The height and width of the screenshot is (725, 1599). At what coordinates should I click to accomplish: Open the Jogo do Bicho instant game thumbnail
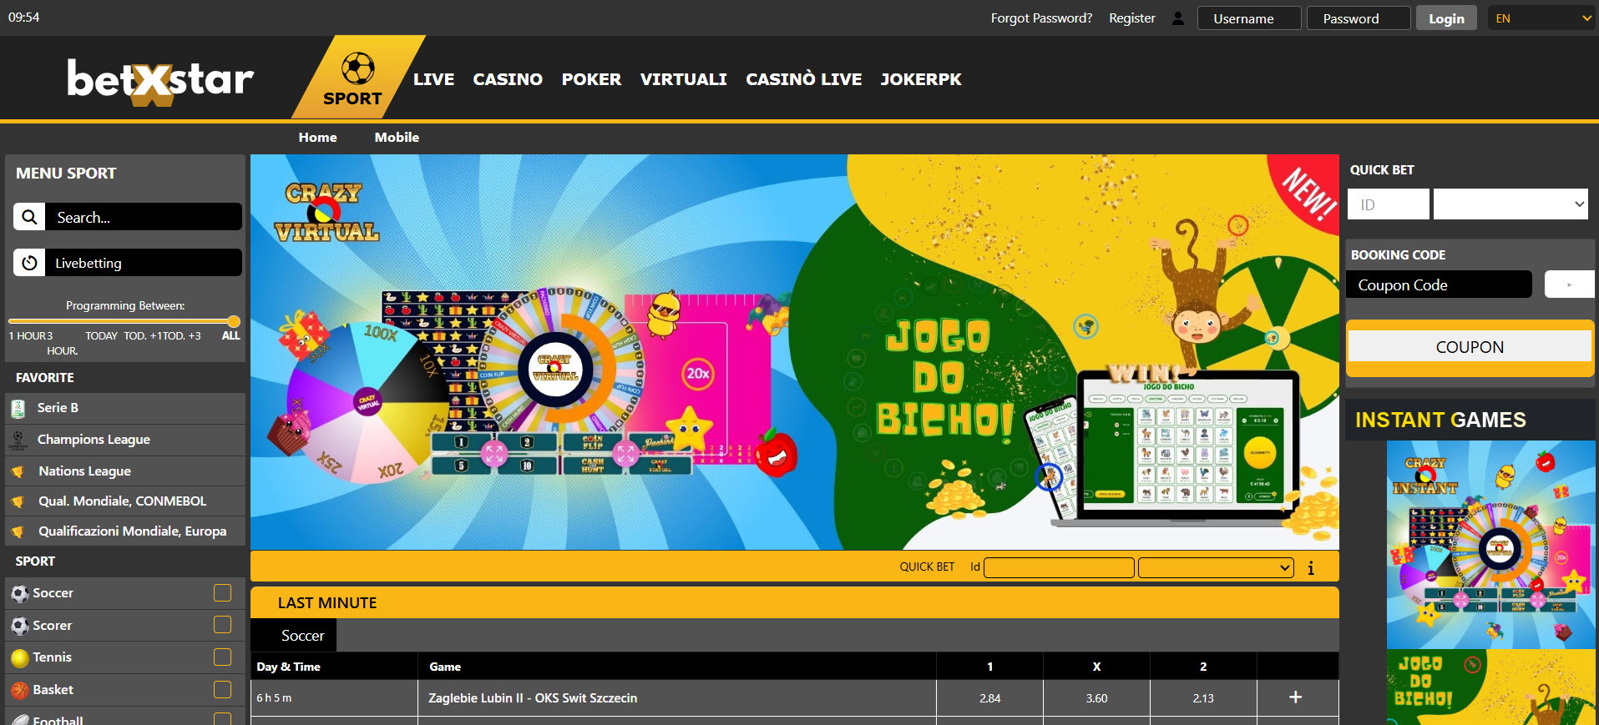tap(1490, 687)
